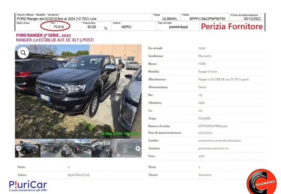Click the Prima immatricolazione date 05/12/2022
Screen dimensions: 281x194
(x=252, y=19)
